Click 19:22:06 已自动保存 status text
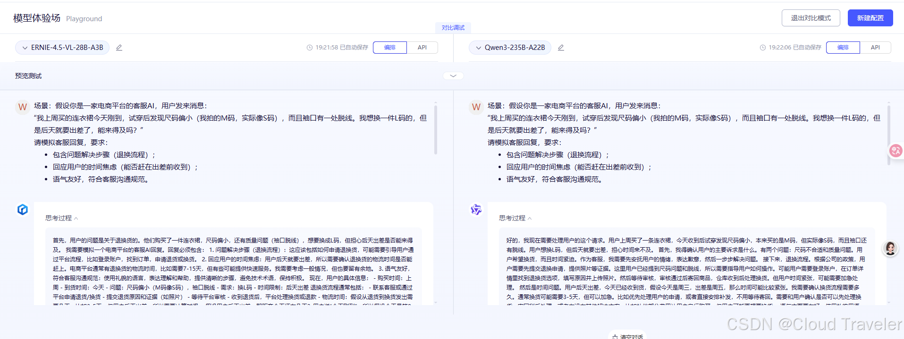The image size is (904, 339). [795, 48]
